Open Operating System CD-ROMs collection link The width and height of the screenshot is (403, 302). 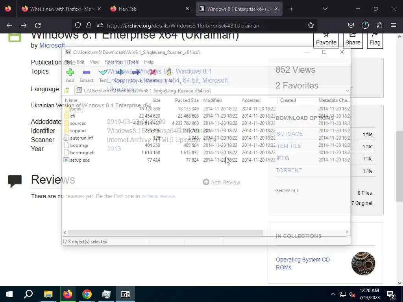tap(303, 263)
